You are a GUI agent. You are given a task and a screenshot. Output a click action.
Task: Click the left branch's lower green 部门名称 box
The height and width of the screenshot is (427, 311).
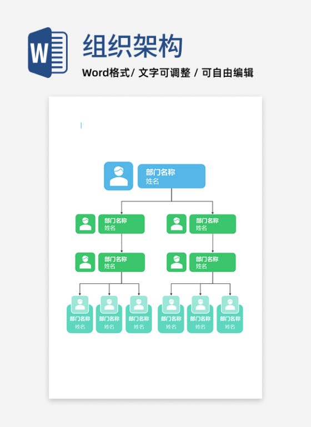[x=121, y=262]
